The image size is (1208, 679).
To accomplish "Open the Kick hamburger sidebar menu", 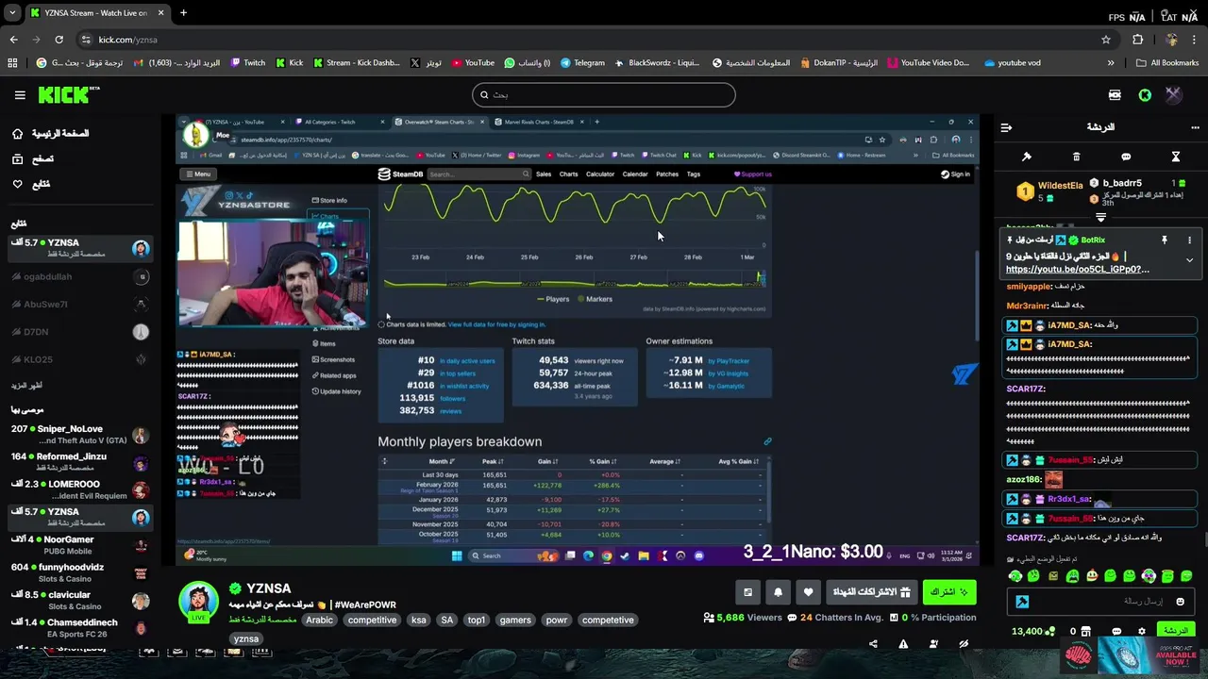I will pyautogui.click(x=20, y=95).
